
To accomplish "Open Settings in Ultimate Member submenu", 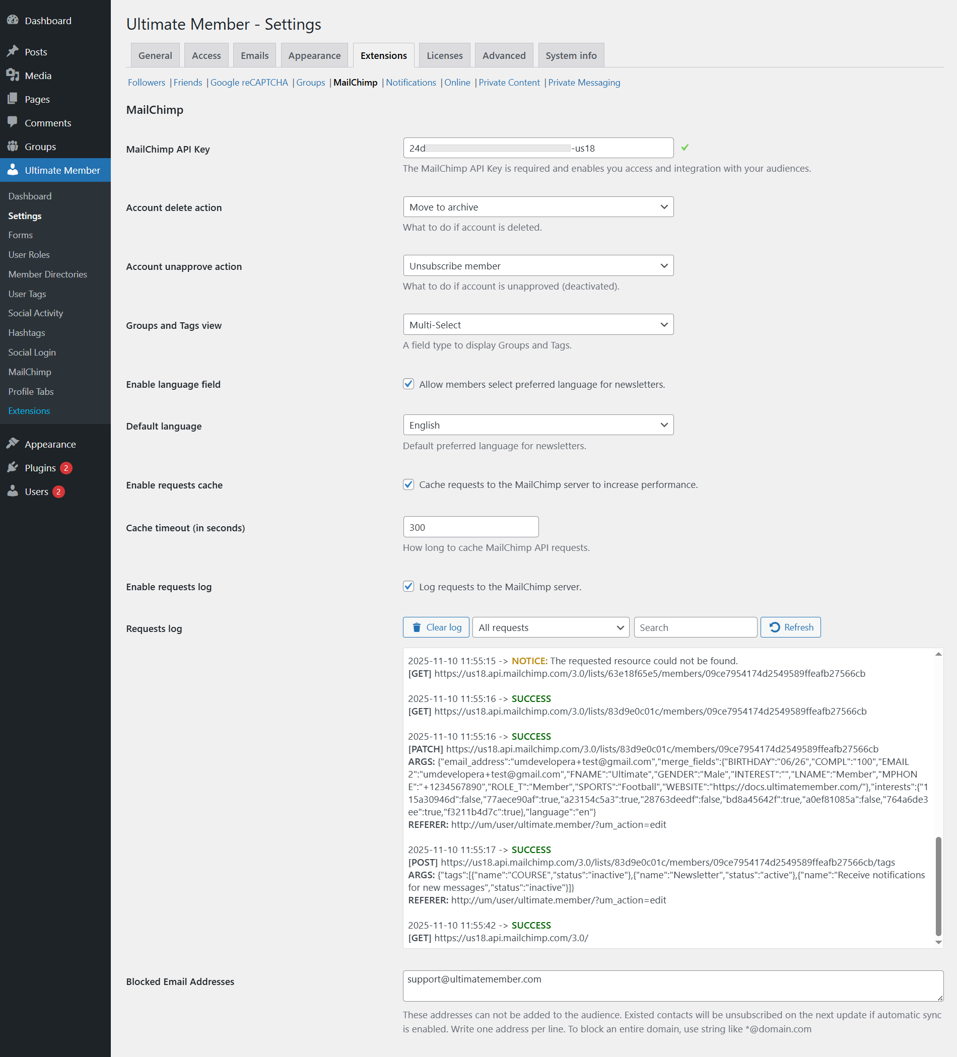I will pos(25,216).
